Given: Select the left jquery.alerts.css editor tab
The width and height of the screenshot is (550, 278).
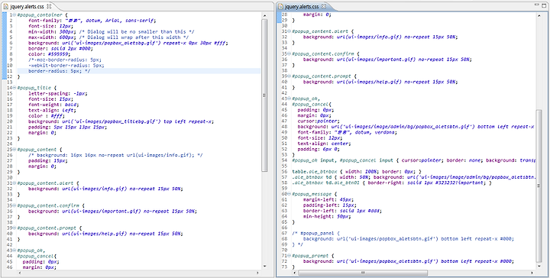Looking at the screenshot, I should [x=27, y=6].
